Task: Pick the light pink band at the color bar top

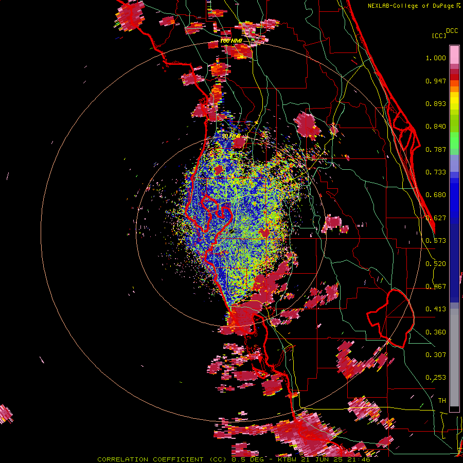Action: (454, 55)
